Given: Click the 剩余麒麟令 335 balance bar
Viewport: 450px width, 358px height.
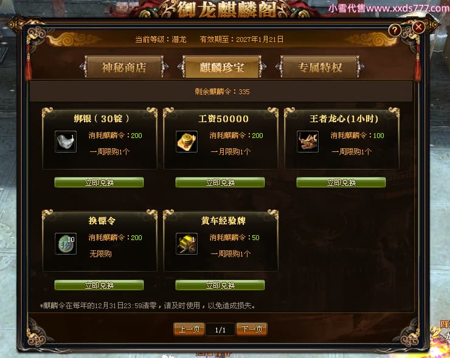Looking at the screenshot, I should pyautogui.click(x=221, y=92).
